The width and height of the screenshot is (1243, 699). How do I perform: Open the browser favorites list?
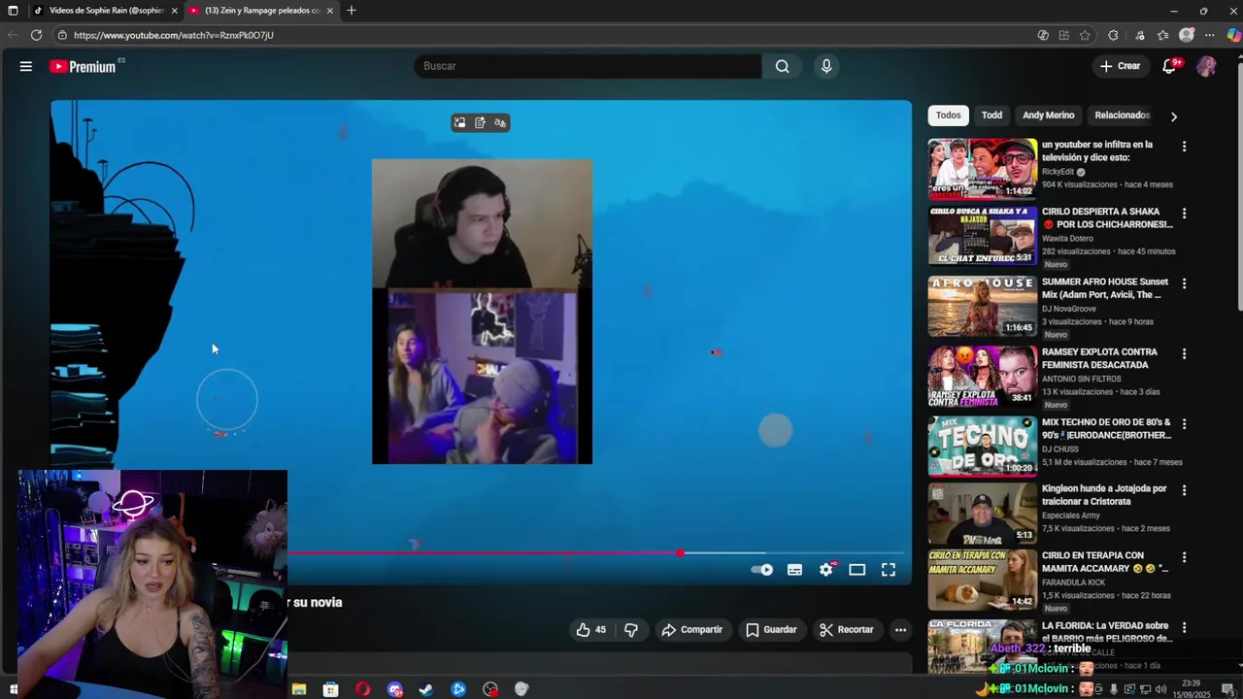click(1162, 35)
